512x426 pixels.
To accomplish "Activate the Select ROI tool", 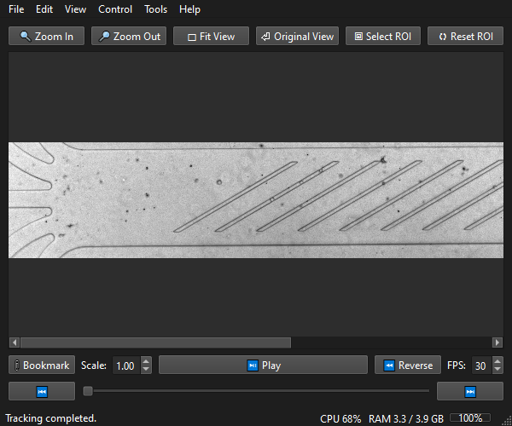I will tap(383, 36).
